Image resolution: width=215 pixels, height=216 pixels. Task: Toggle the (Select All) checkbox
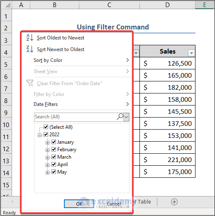(x=46, y=127)
